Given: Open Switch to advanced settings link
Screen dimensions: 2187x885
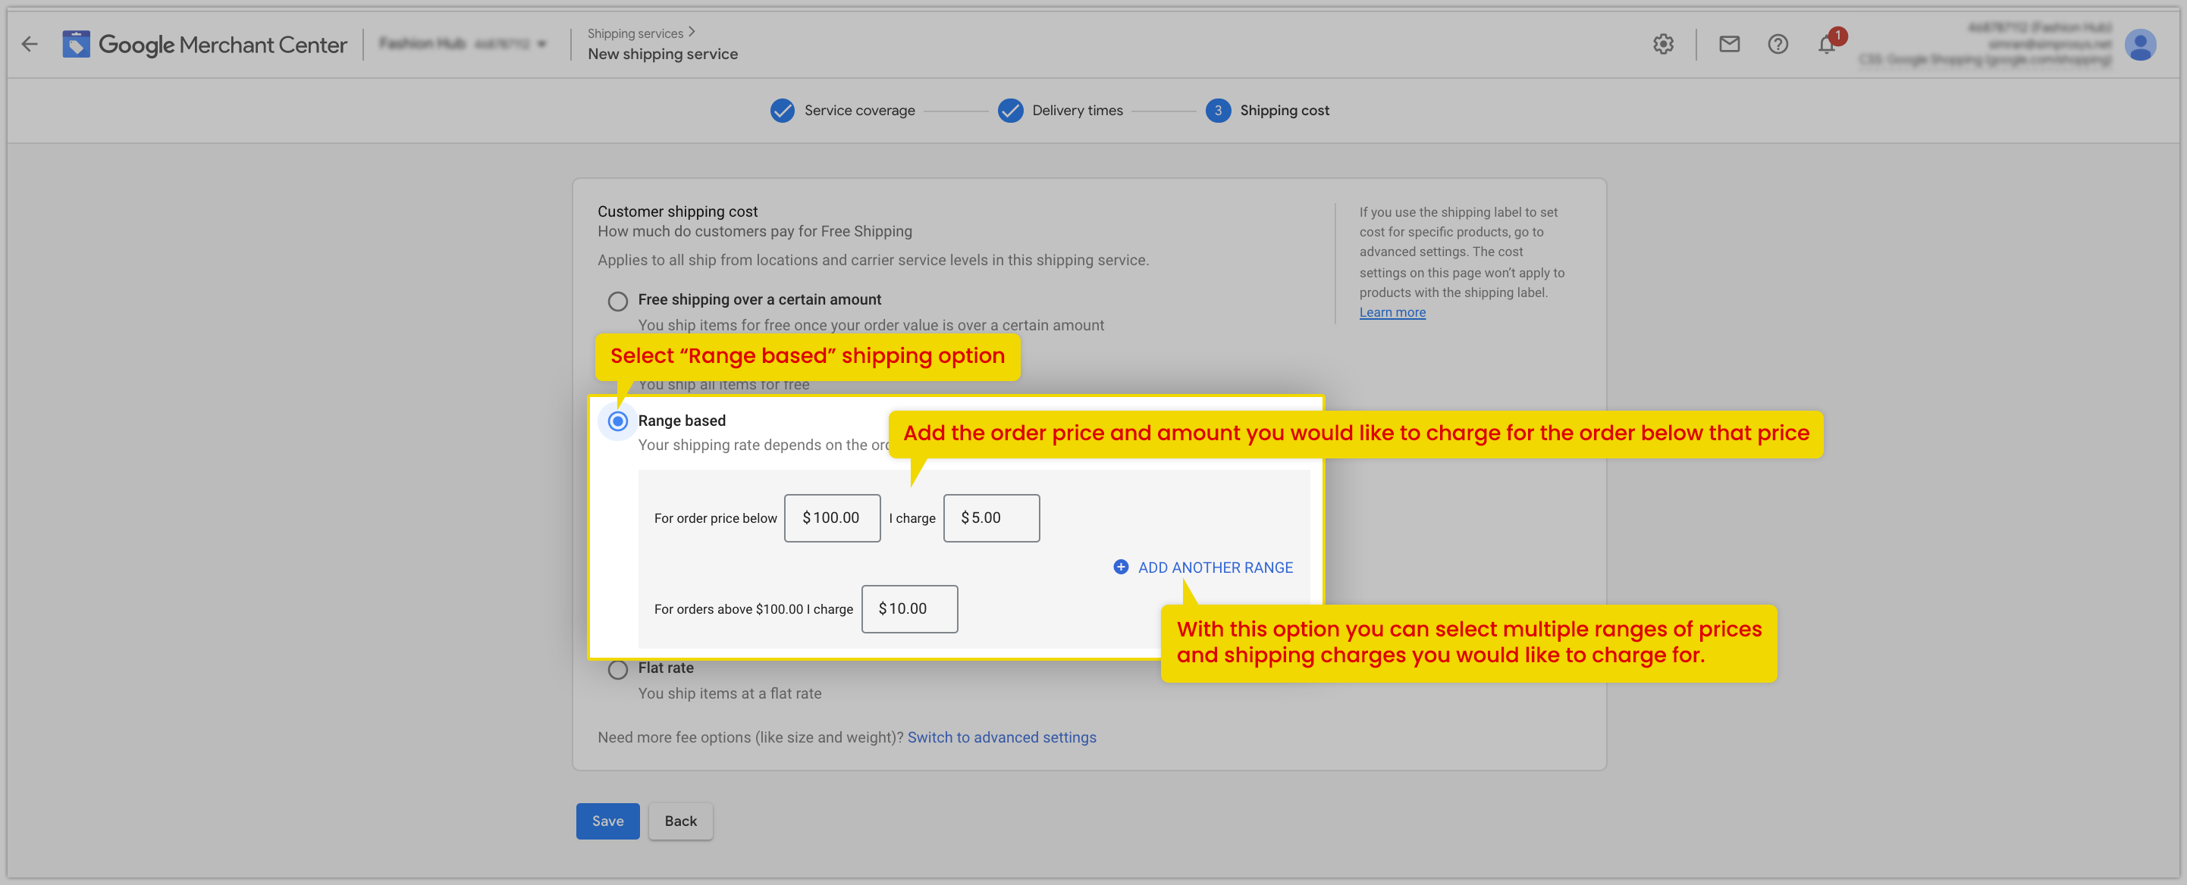Looking at the screenshot, I should (x=1001, y=736).
